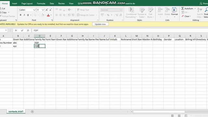Click the Decrease Decimal icon

(121, 15)
